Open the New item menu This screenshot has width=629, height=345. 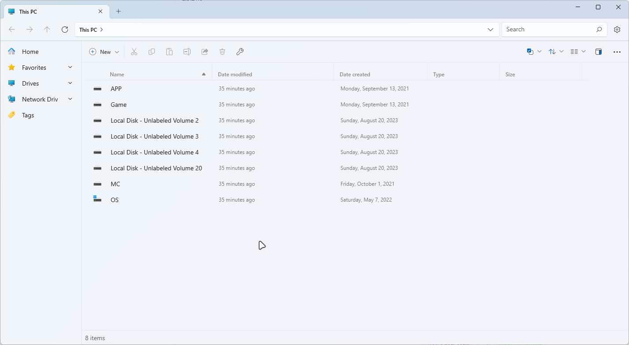pyautogui.click(x=104, y=52)
